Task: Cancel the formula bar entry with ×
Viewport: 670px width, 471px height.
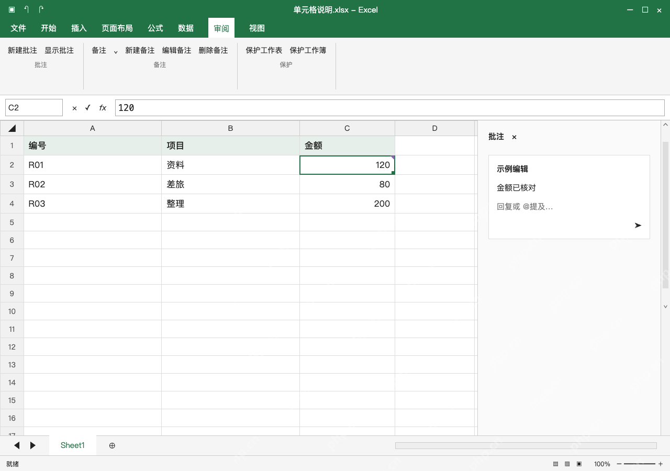Action: pos(74,108)
